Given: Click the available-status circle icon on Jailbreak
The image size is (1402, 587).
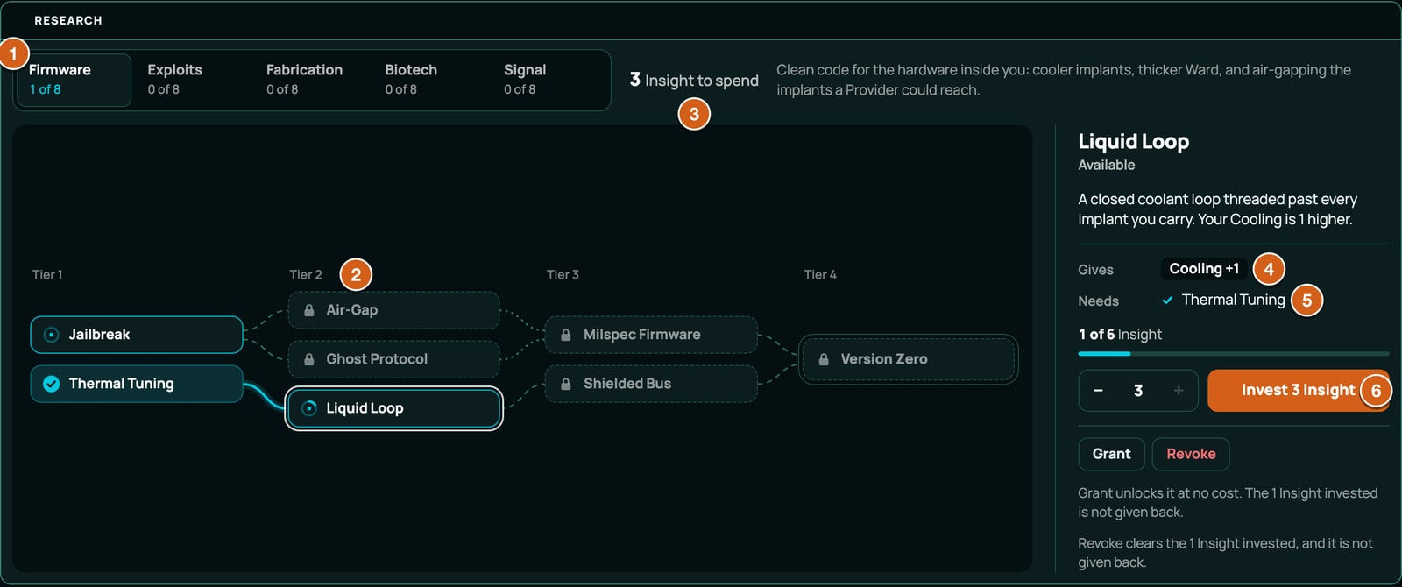Looking at the screenshot, I should (x=52, y=335).
